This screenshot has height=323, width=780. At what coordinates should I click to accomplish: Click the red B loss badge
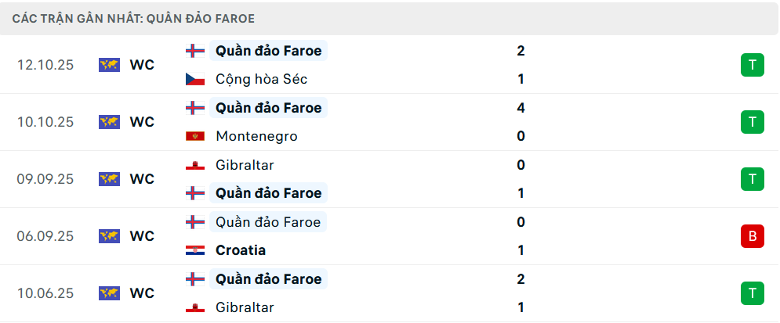[x=752, y=236]
